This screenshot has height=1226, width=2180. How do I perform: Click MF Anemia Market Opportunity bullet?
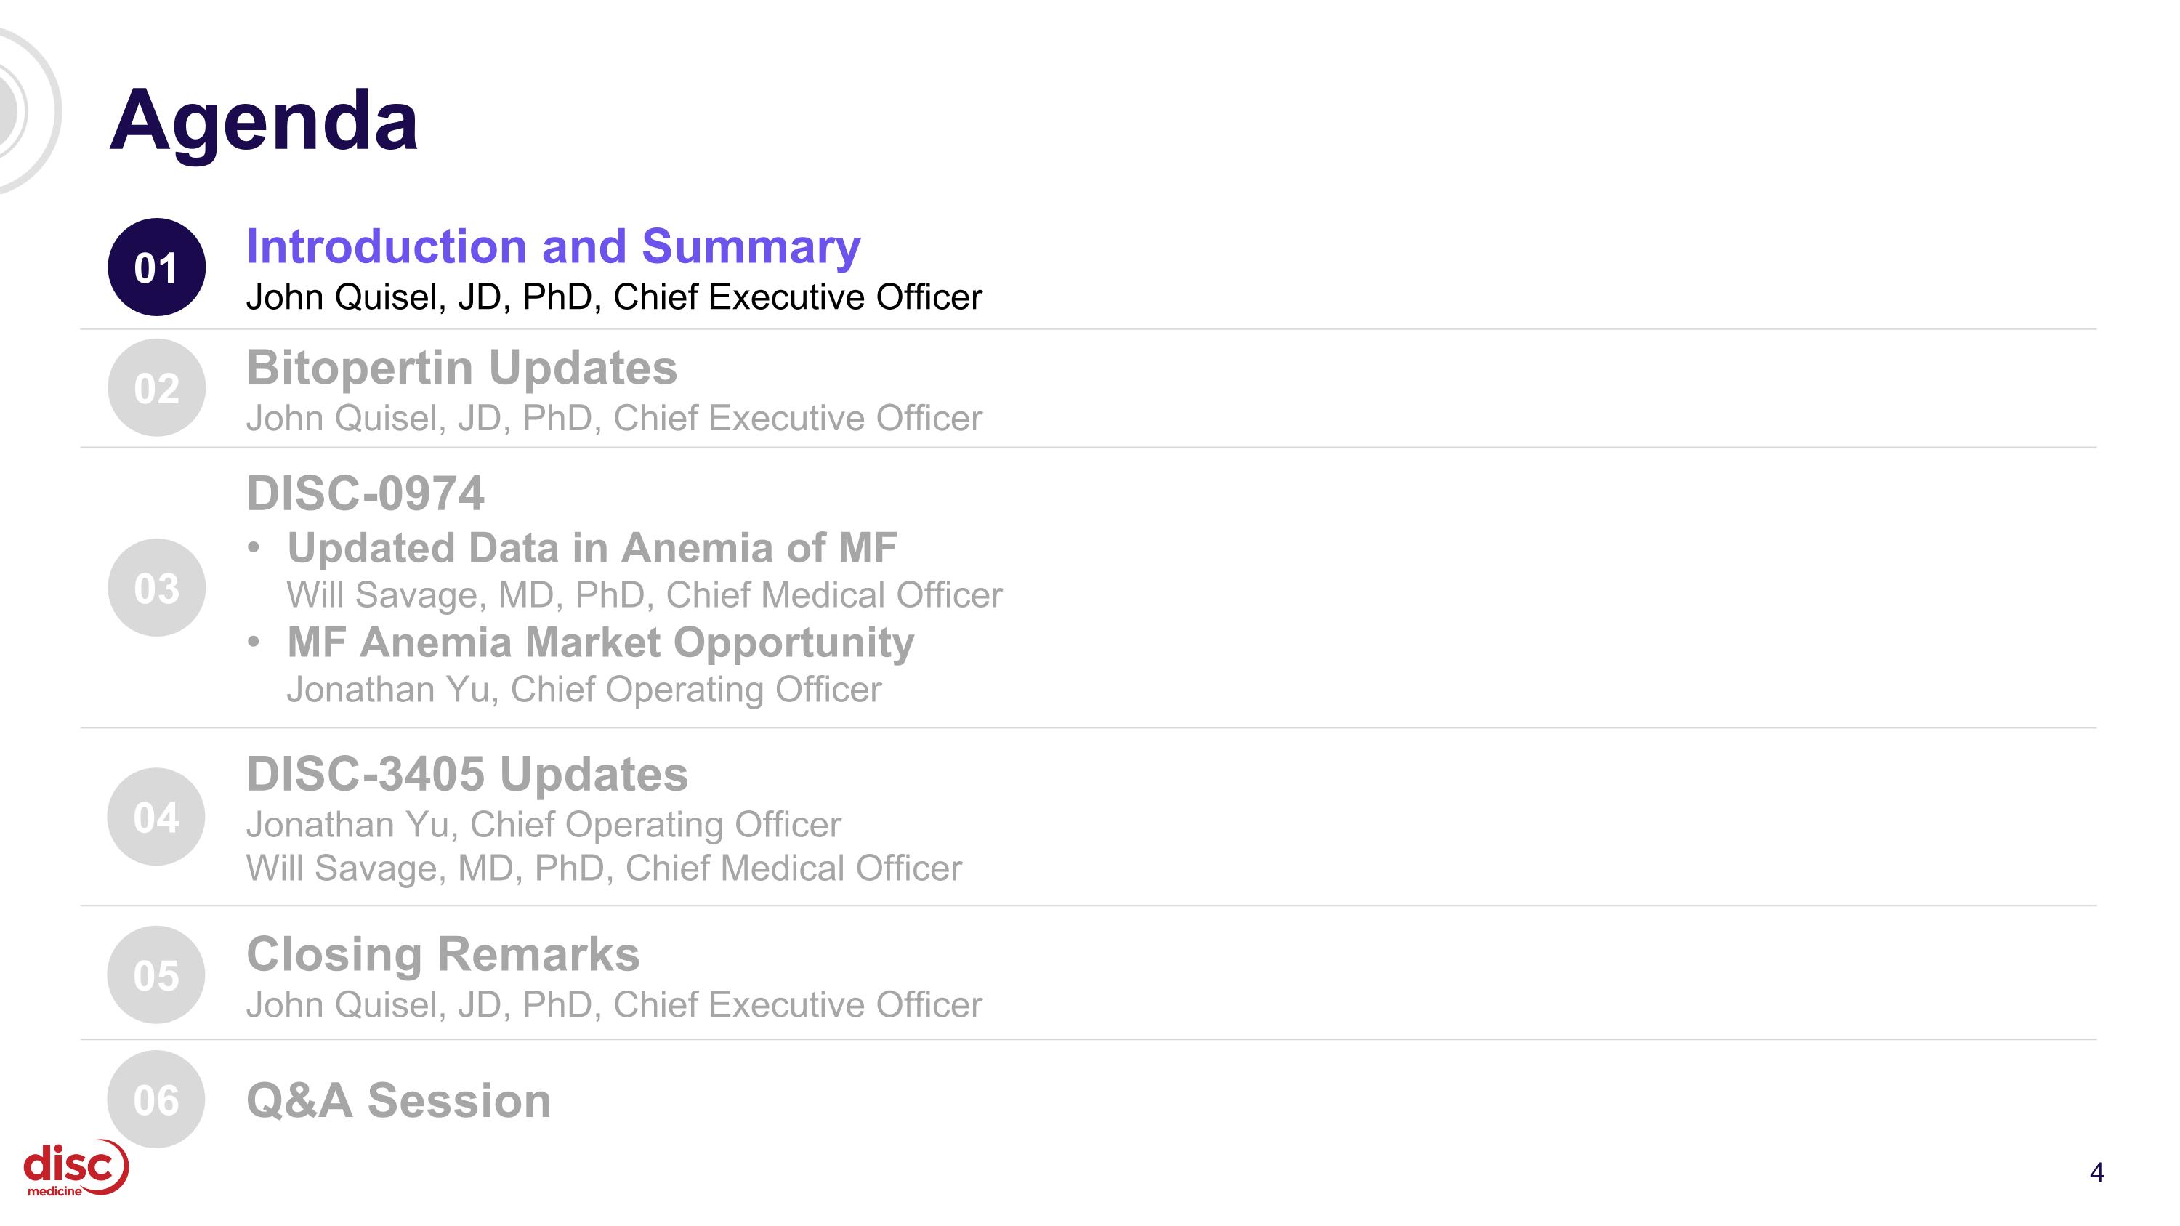coord(600,642)
